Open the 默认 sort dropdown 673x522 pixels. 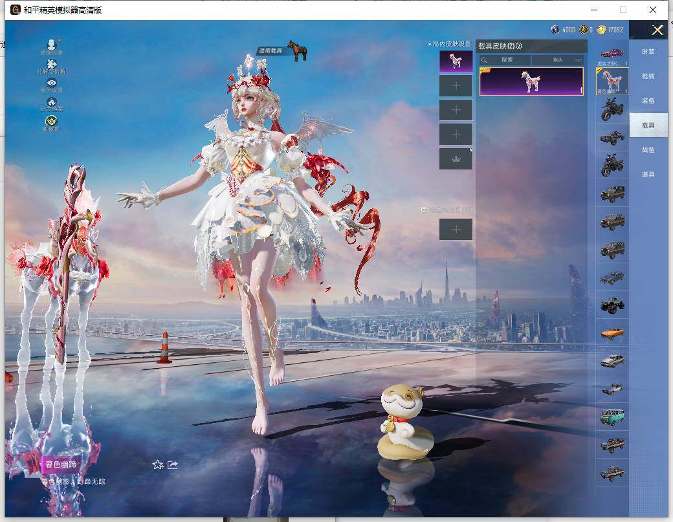(558, 60)
